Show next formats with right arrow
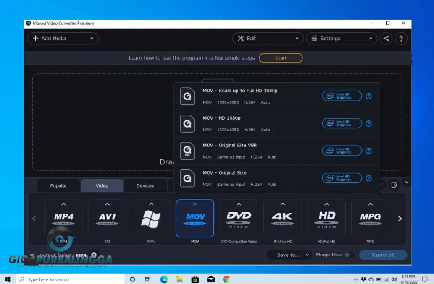This screenshot has height=284, width=434. click(400, 219)
